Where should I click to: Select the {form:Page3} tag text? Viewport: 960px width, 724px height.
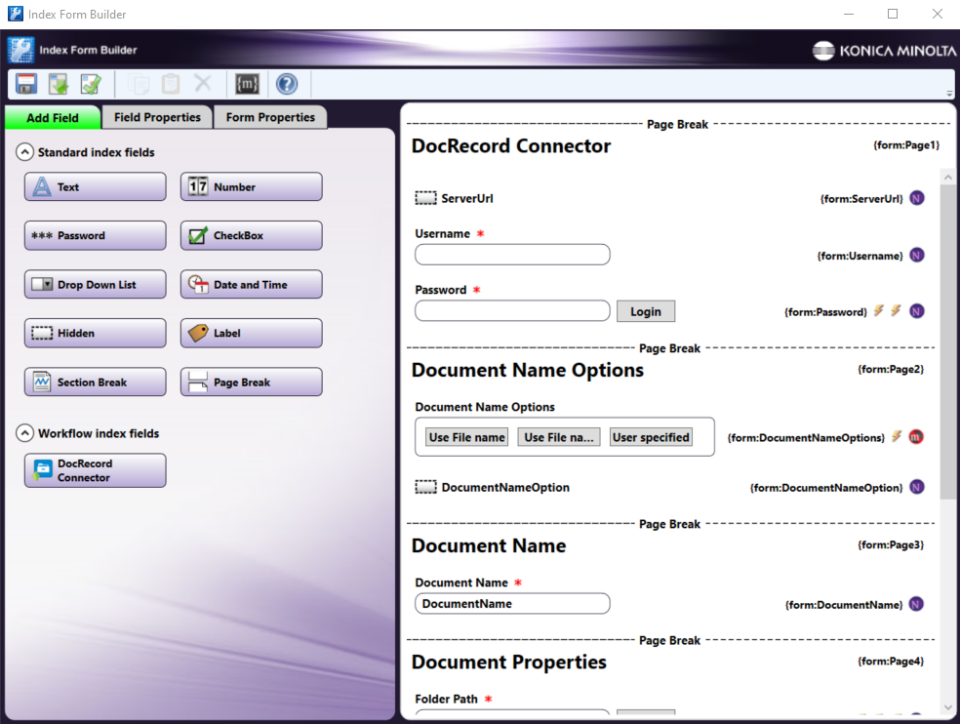891,544
